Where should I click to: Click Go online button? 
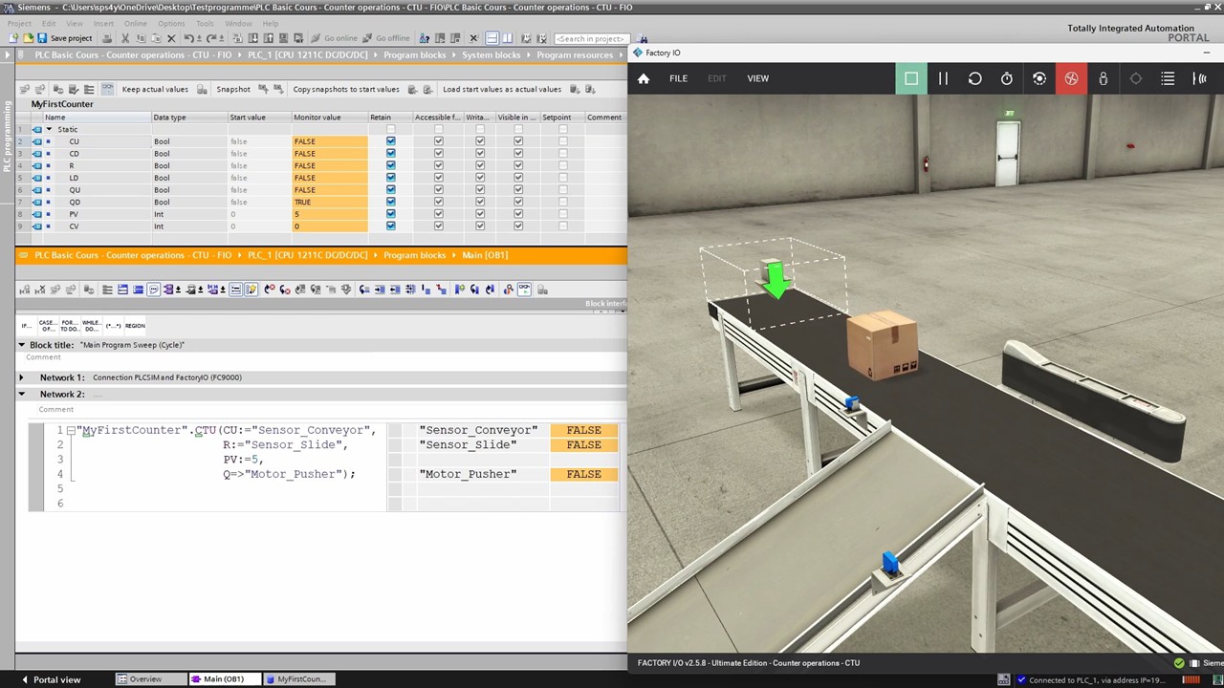[334, 38]
